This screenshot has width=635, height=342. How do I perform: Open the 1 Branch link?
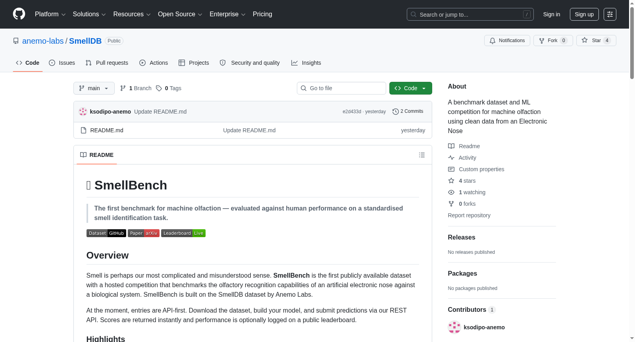click(x=136, y=88)
